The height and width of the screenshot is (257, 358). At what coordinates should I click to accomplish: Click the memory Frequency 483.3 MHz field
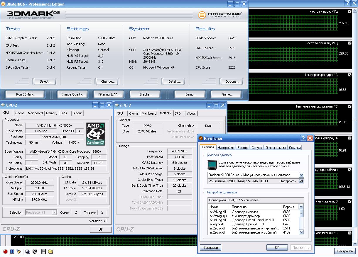(180, 151)
